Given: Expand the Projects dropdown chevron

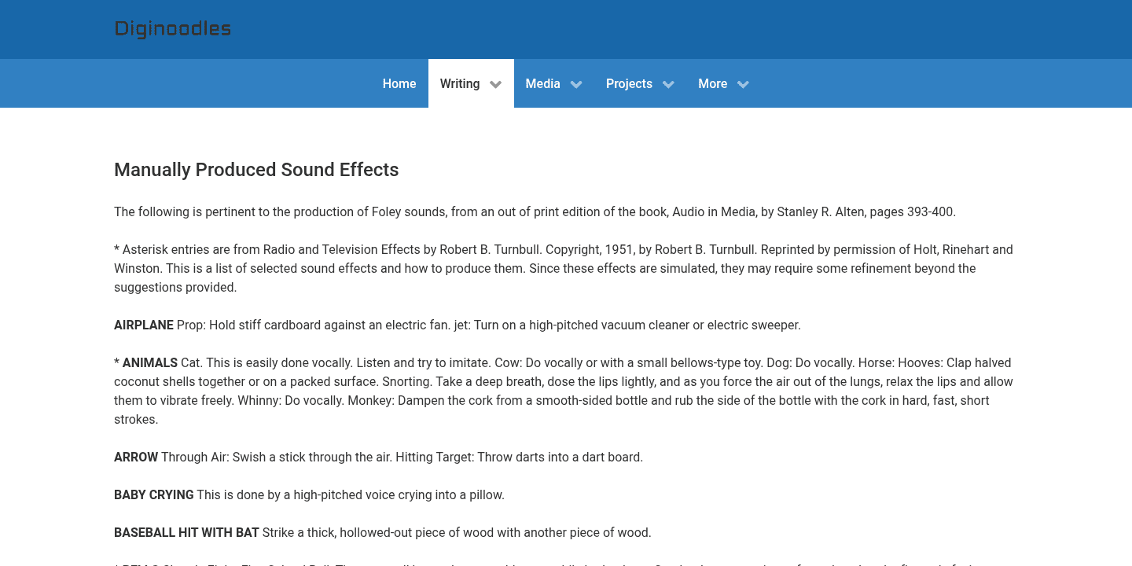Looking at the screenshot, I should 668,83.
